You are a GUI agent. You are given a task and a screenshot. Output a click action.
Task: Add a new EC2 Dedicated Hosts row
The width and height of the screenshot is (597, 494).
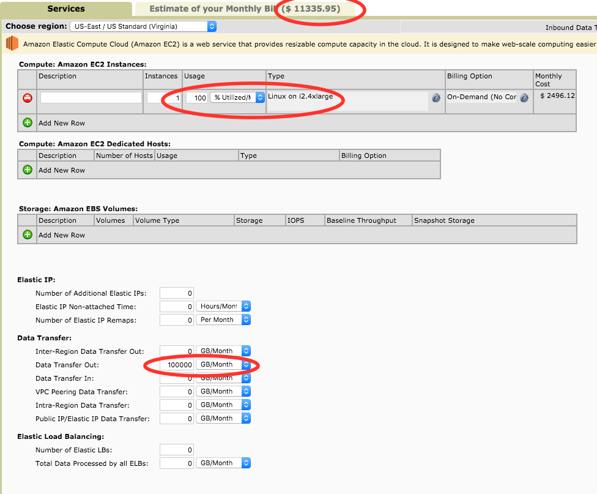click(x=28, y=170)
